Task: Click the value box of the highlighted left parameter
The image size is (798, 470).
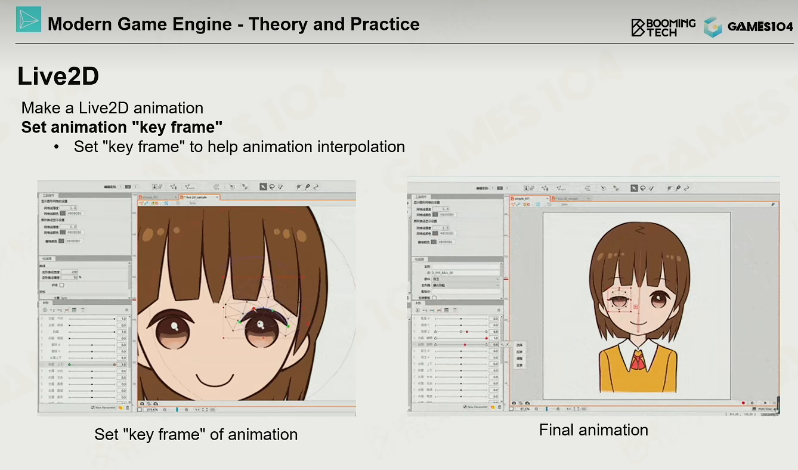Action: click(123, 364)
